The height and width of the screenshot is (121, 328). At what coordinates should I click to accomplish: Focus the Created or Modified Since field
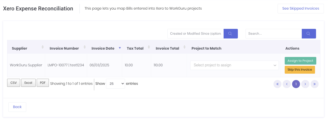(195, 34)
